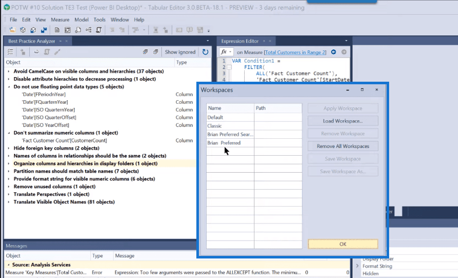
Task: Click the greyed-out move-up arrow toolbar icon
Action: pyautogui.click(x=166, y=30)
